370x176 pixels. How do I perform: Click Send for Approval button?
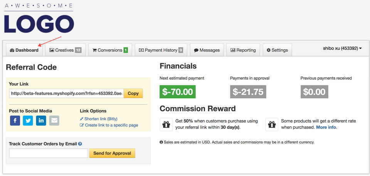112,153
